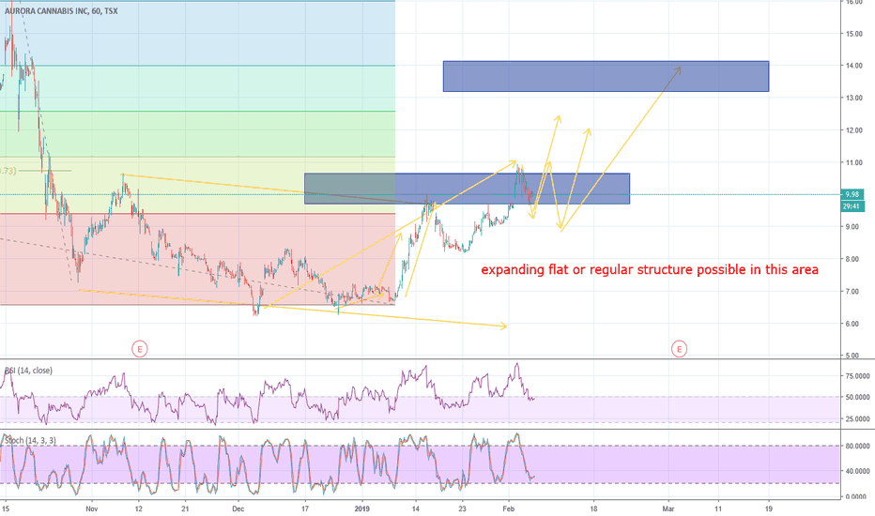Screen dimensions: 875x516
Task: Click the RSI (14, close) indicator label
Action: click(x=28, y=371)
